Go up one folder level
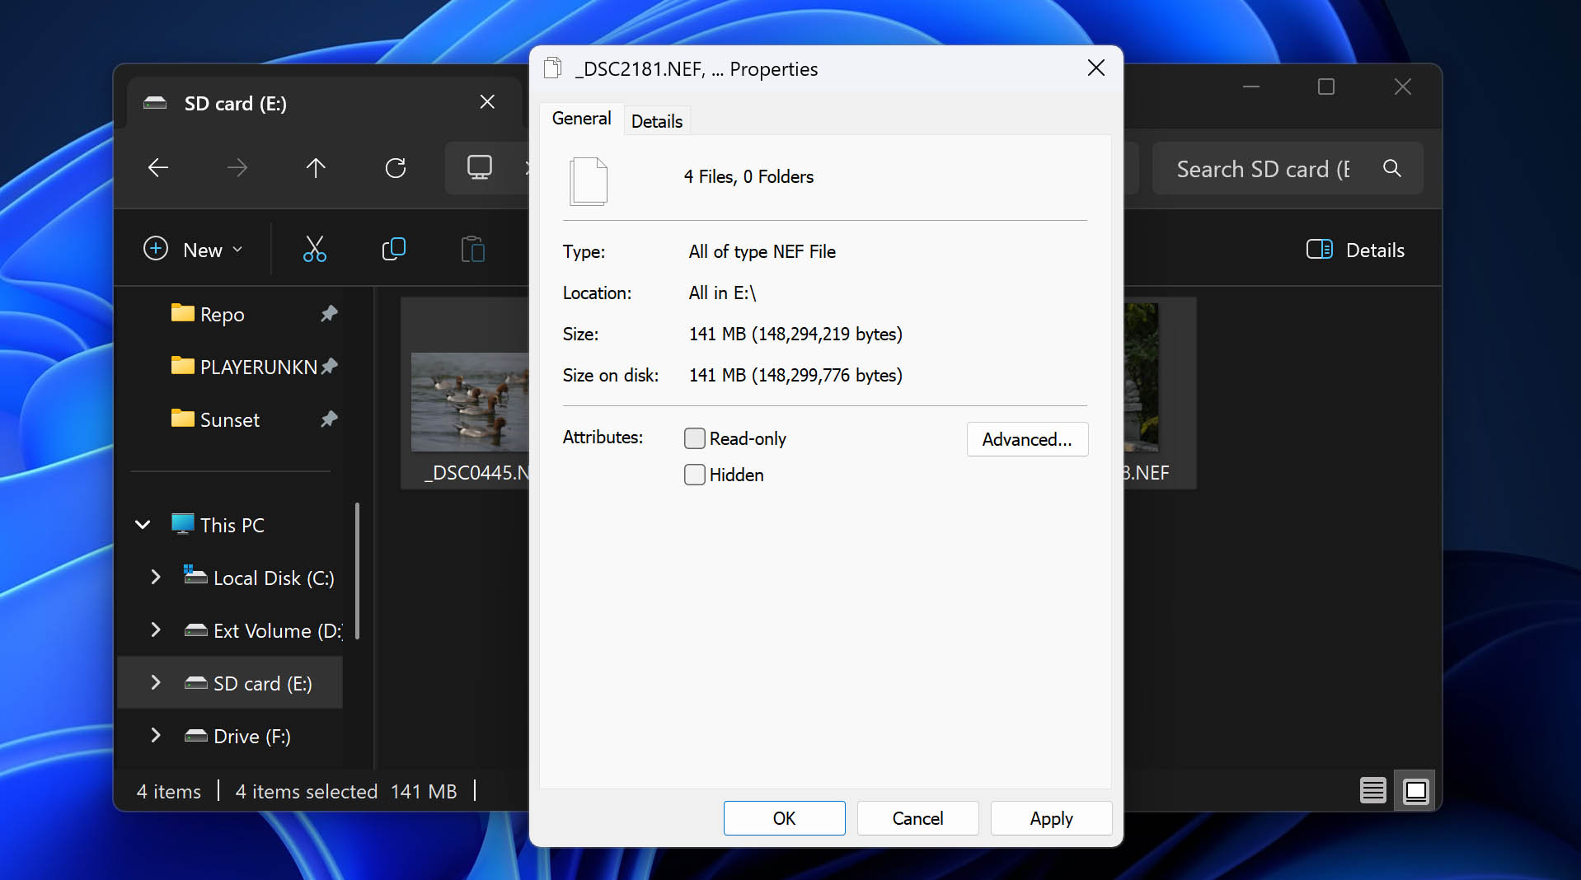 [x=316, y=168]
